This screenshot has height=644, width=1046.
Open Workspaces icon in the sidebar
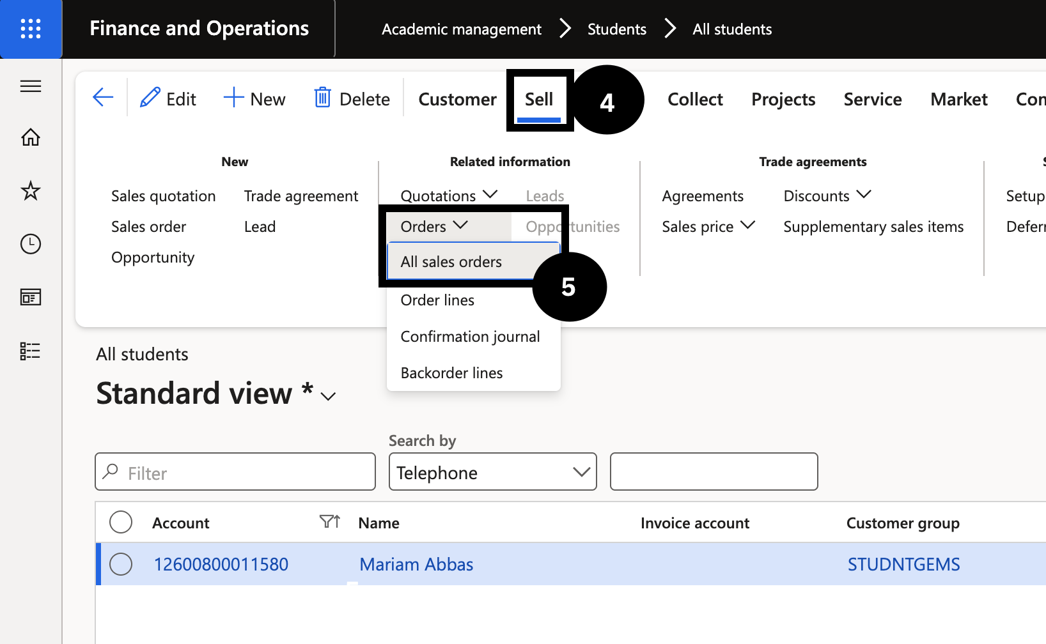click(x=31, y=297)
